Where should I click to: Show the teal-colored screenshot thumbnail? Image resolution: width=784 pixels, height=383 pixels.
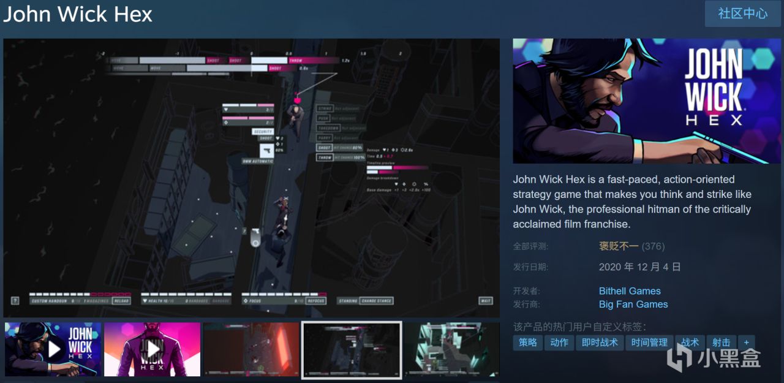[x=451, y=349]
